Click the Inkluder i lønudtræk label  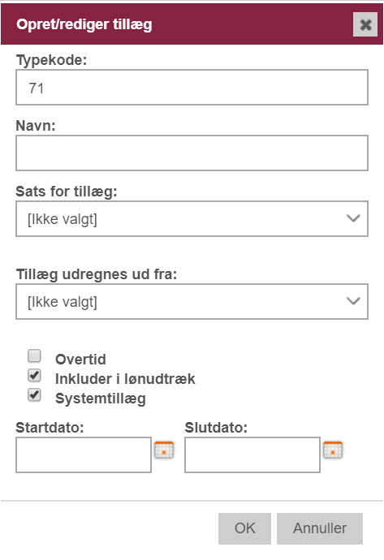pyautogui.click(x=125, y=379)
